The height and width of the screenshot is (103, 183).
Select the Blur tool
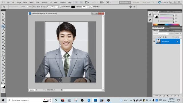tap(3, 51)
